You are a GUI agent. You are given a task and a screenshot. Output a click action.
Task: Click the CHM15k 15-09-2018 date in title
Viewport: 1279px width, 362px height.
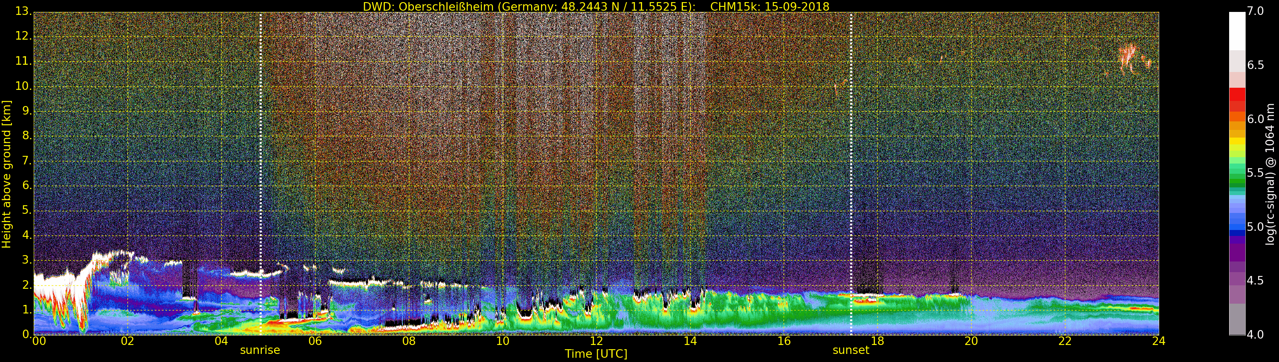coord(770,6)
